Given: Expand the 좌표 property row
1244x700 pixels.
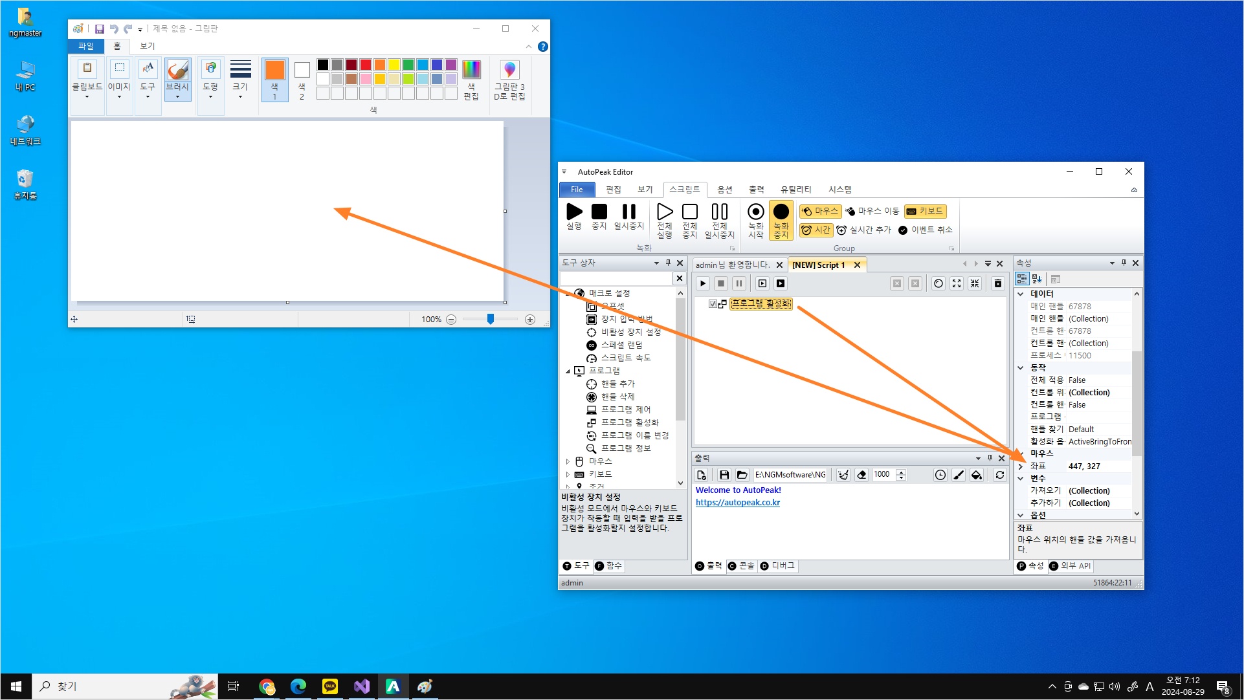Looking at the screenshot, I should coord(1021,466).
